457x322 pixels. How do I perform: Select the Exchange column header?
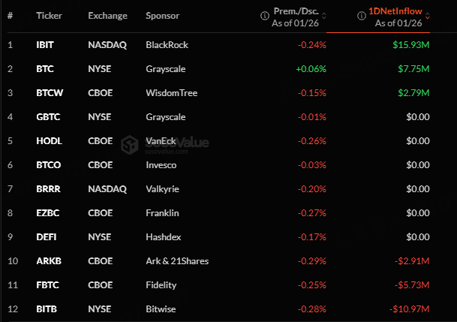107,16
